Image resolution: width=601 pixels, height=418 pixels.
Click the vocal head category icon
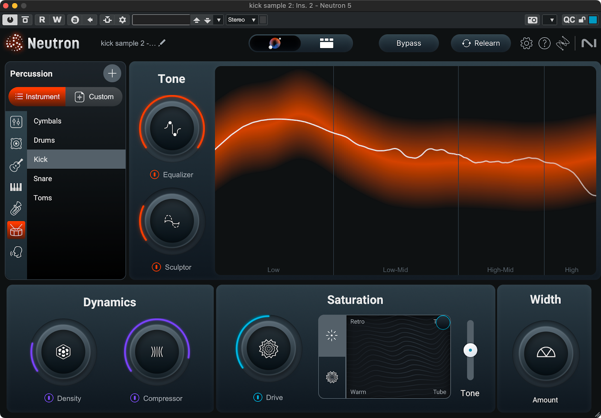coord(16,252)
